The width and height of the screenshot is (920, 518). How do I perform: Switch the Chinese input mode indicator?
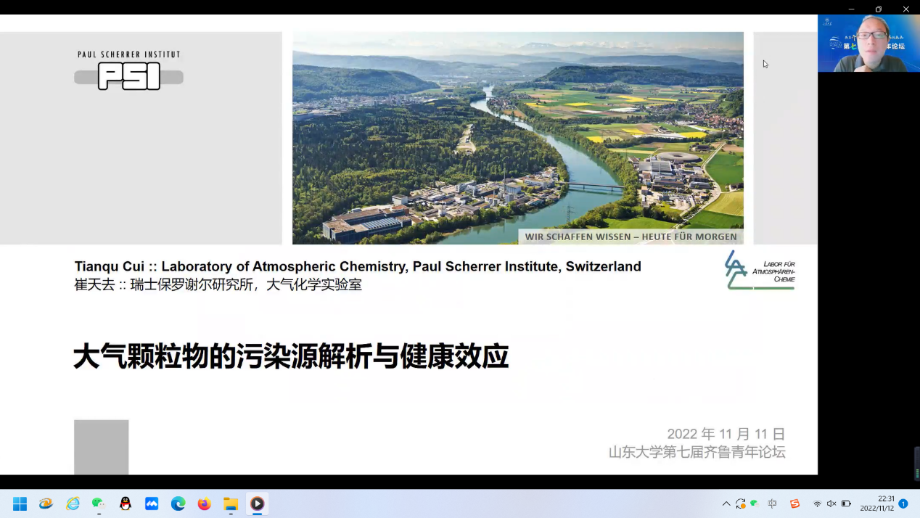[773, 503]
